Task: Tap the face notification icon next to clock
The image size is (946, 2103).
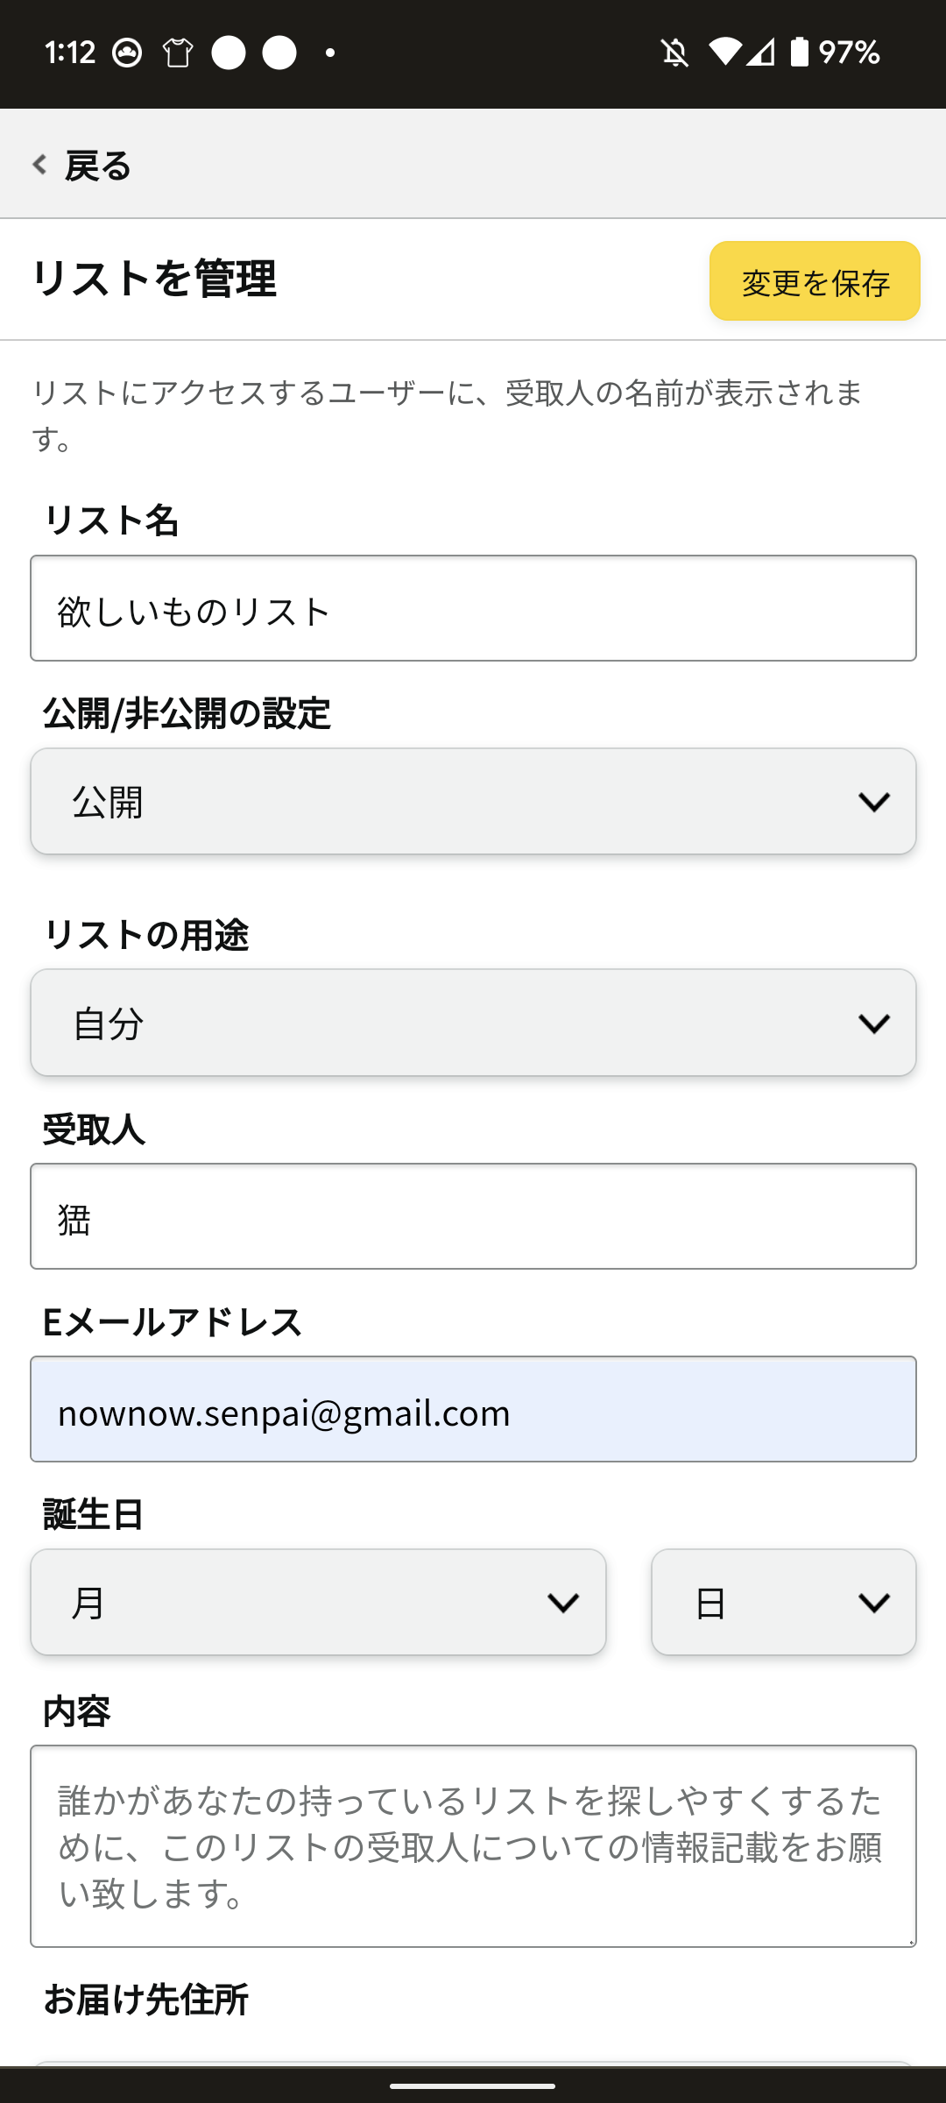Action: click(x=127, y=53)
